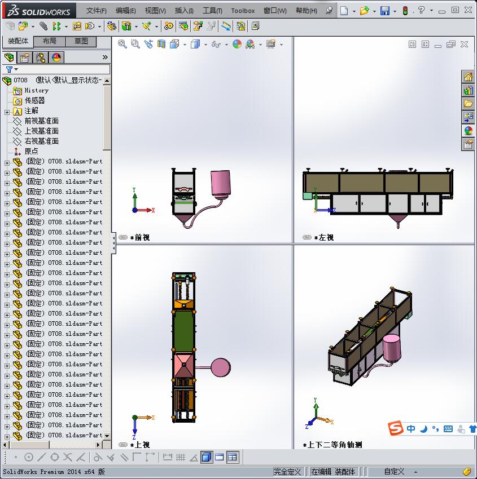Click the Edit Appearance color ball icon
The height and width of the screenshot is (479, 477).
pyautogui.click(x=237, y=45)
